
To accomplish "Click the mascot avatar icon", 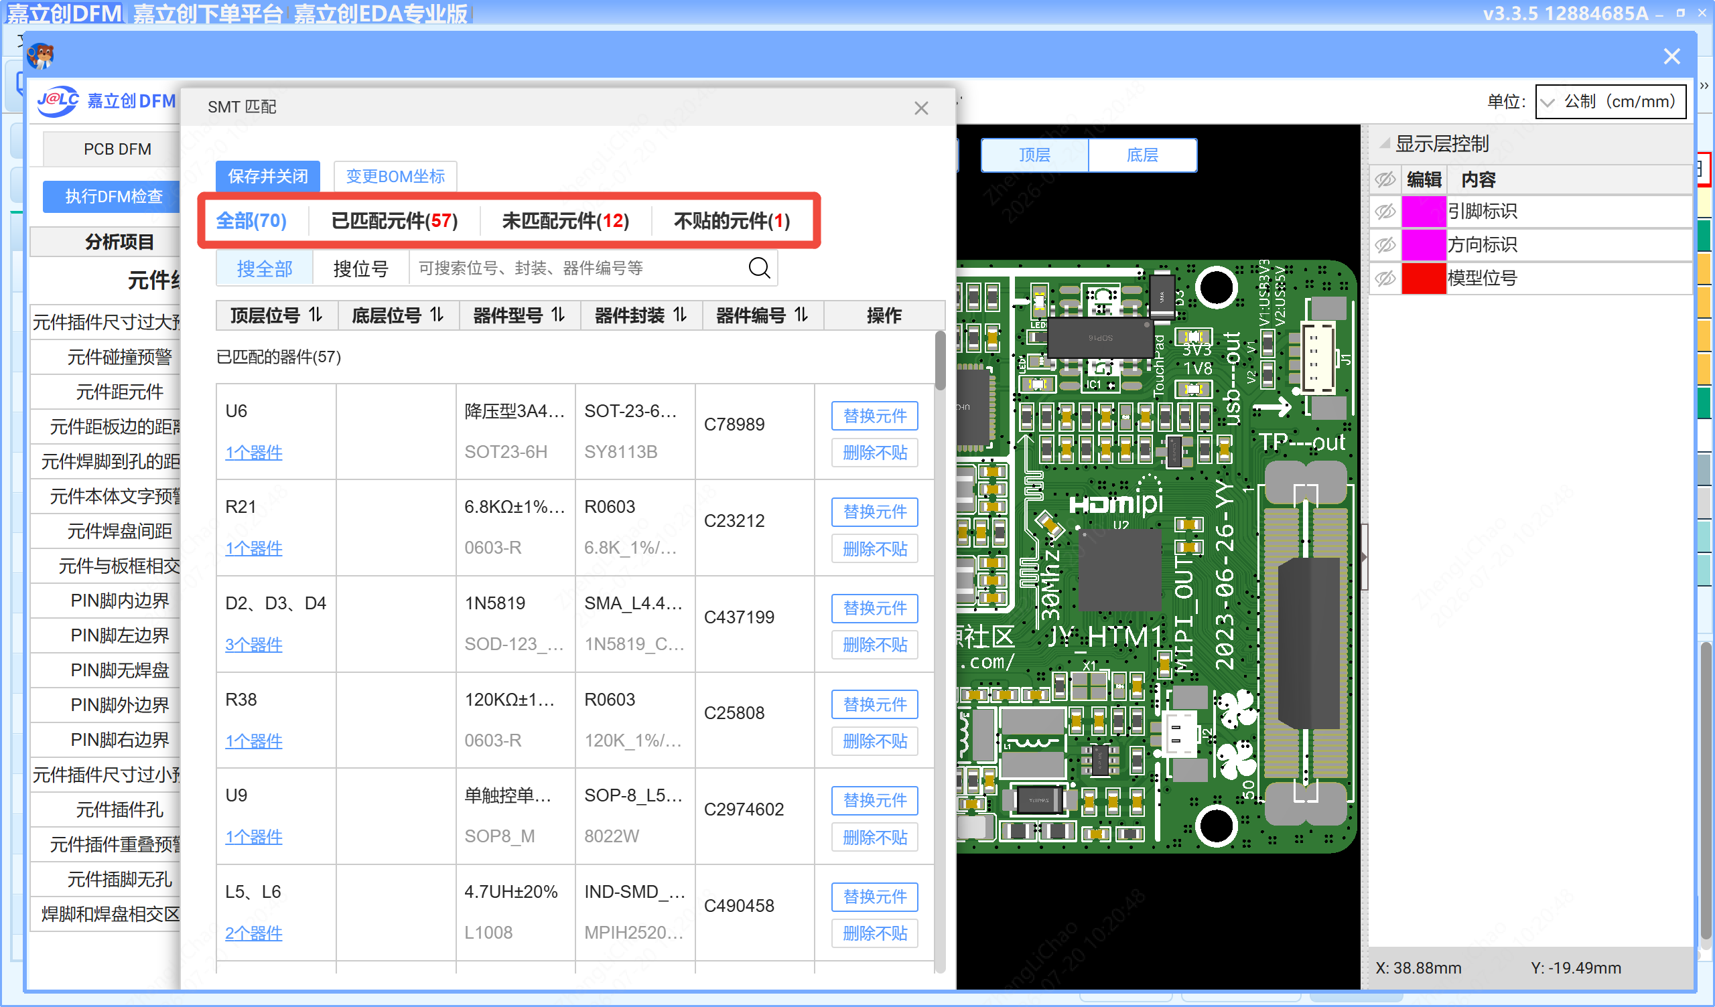I will click(x=41, y=56).
